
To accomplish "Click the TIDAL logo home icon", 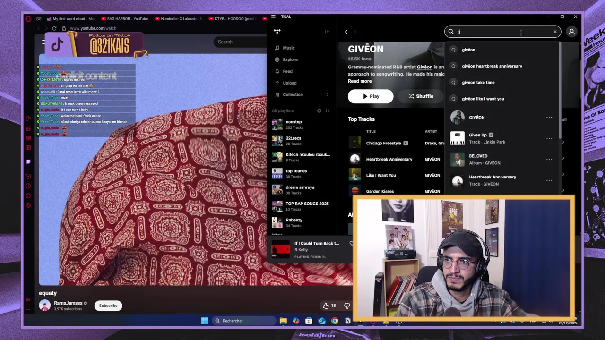I will coord(277,32).
